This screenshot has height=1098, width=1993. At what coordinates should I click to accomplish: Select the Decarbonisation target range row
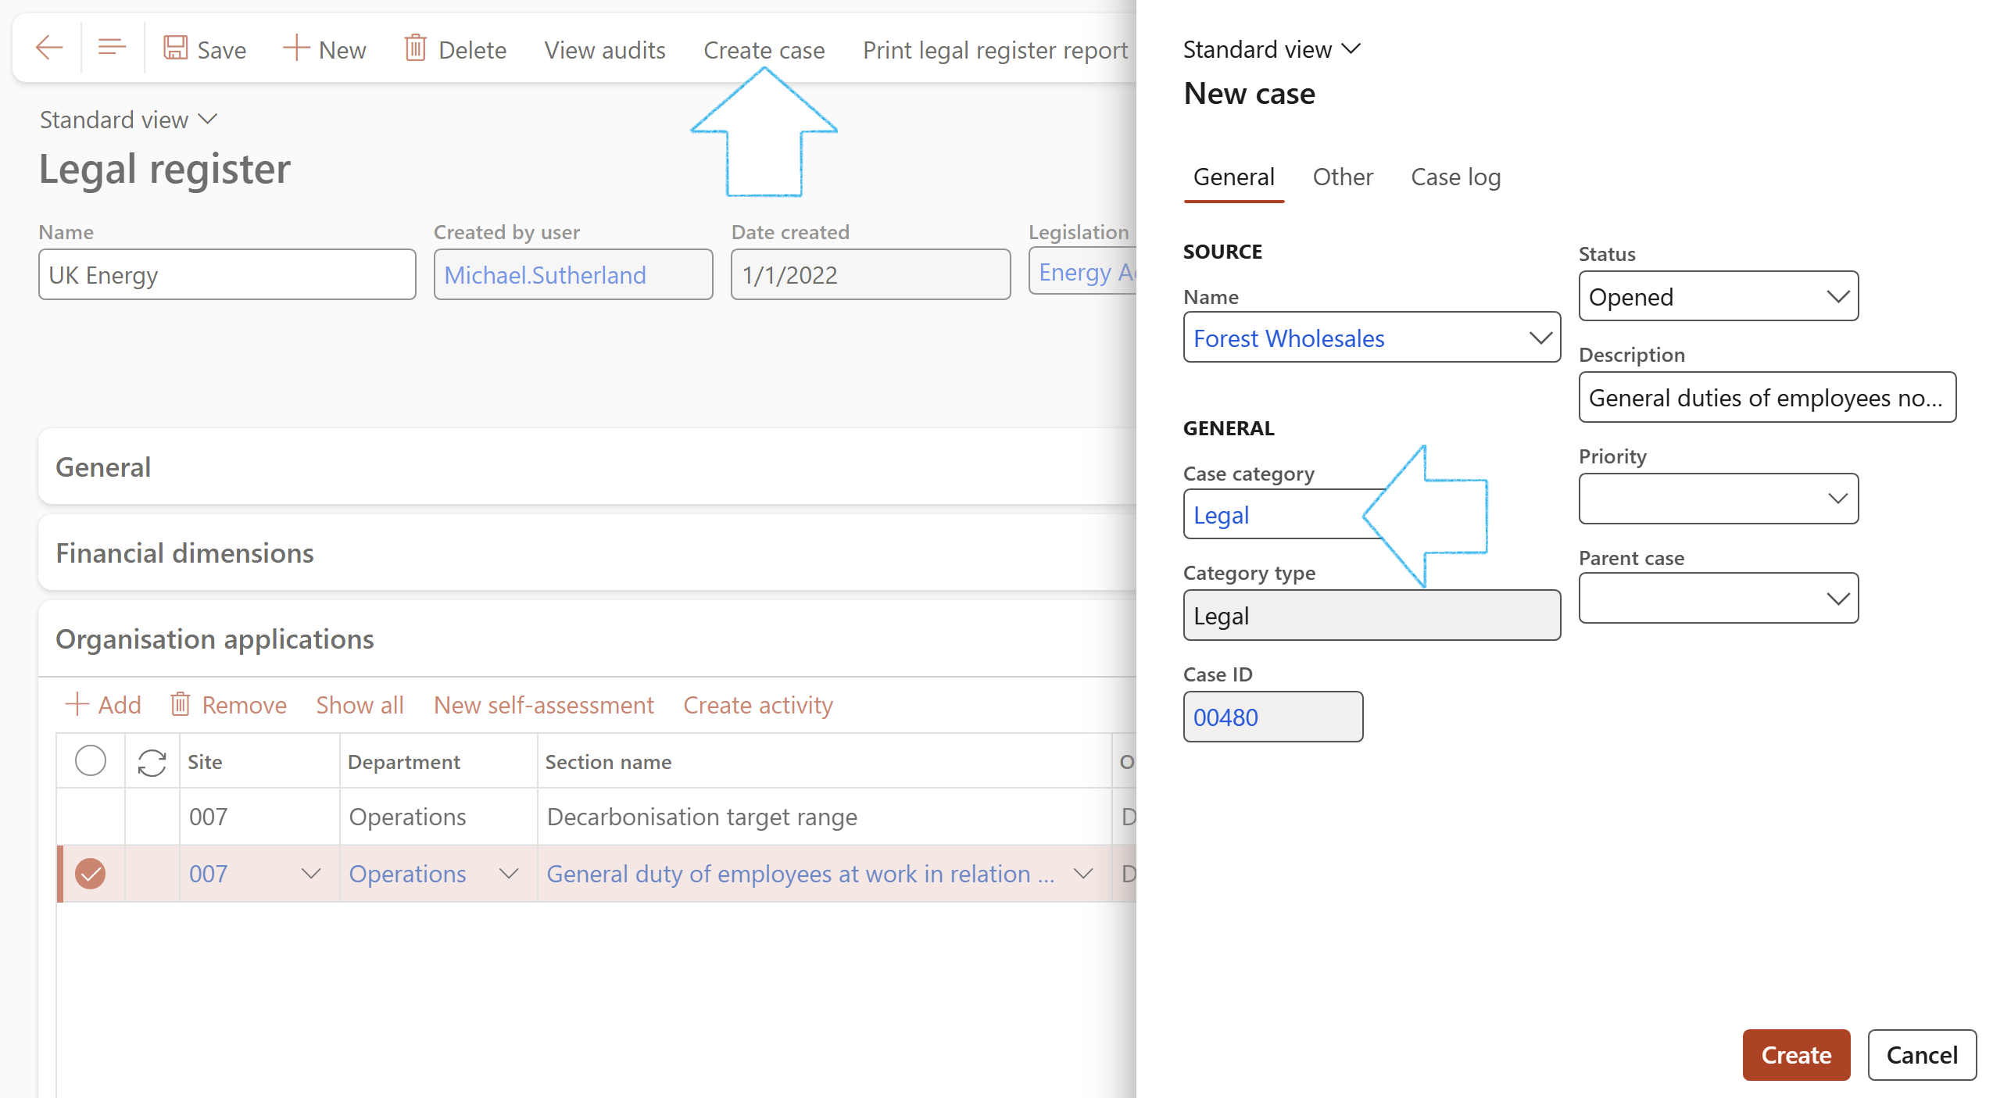[701, 817]
